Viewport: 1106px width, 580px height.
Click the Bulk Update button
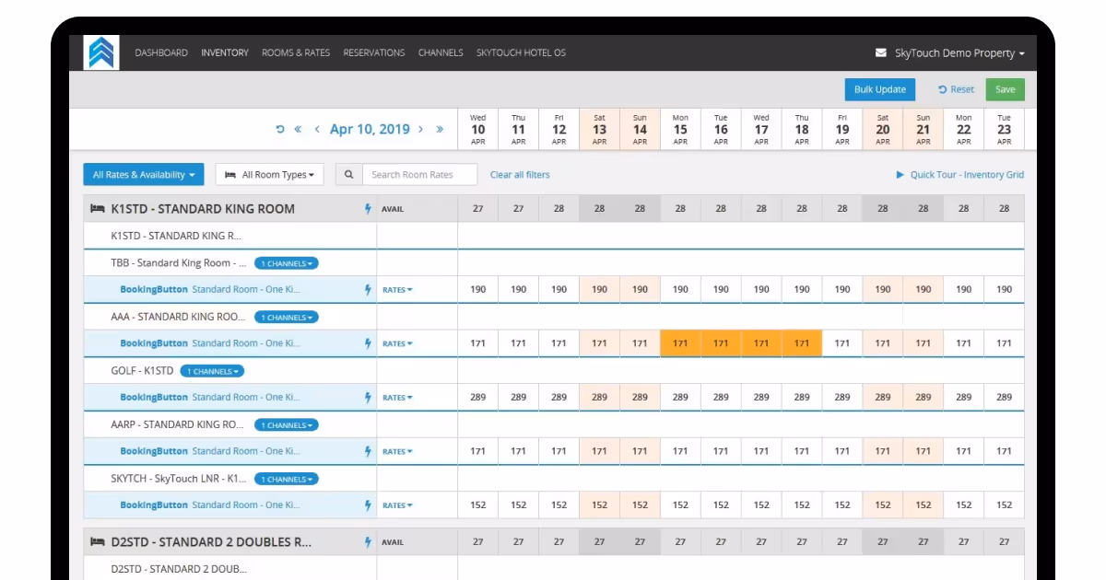(880, 89)
